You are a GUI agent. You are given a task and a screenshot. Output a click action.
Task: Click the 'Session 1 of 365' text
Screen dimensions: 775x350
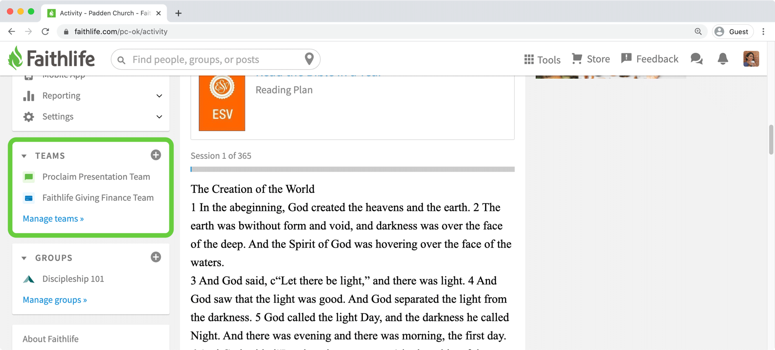tap(221, 156)
